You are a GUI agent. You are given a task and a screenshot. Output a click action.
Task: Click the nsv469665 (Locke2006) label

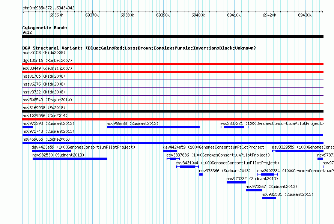[x=46, y=139]
